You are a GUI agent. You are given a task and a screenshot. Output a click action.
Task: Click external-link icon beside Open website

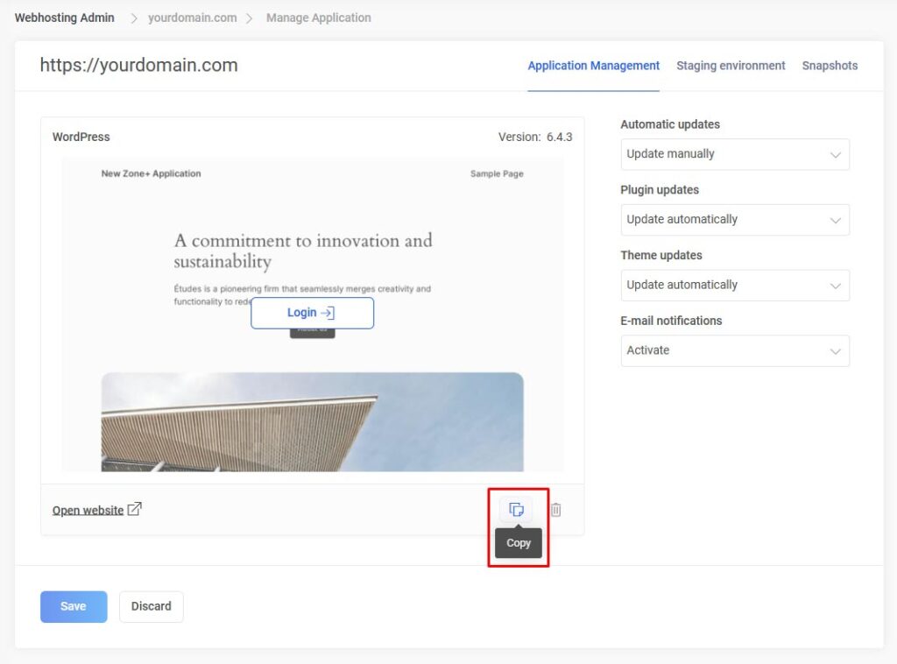[x=134, y=509]
